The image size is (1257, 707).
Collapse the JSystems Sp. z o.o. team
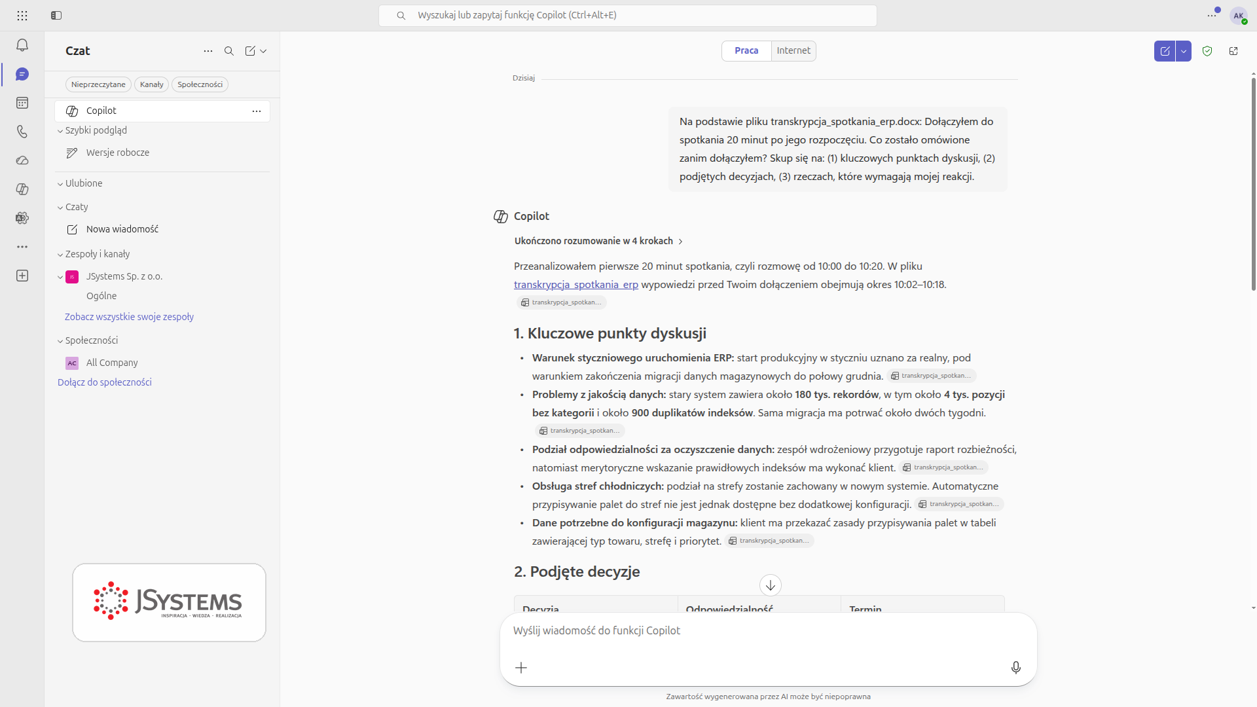click(x=60, y=277)
